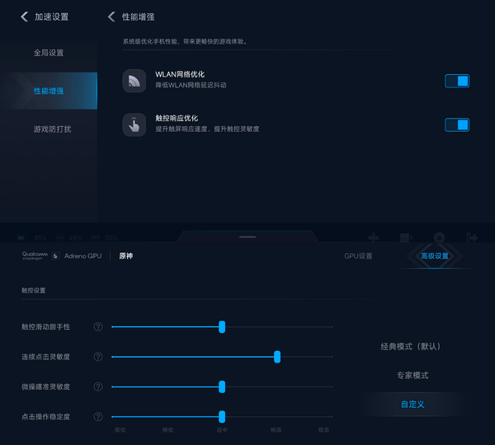The image size is (495, 445).
Task: Click the 触控设置 section heading
Action: point(34,290)
